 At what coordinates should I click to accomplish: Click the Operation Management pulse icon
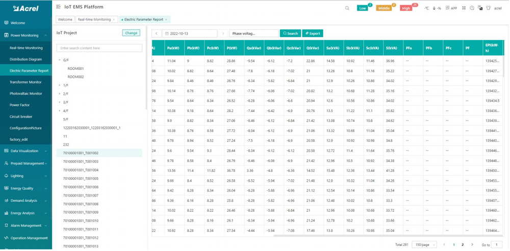click(6, 238)
